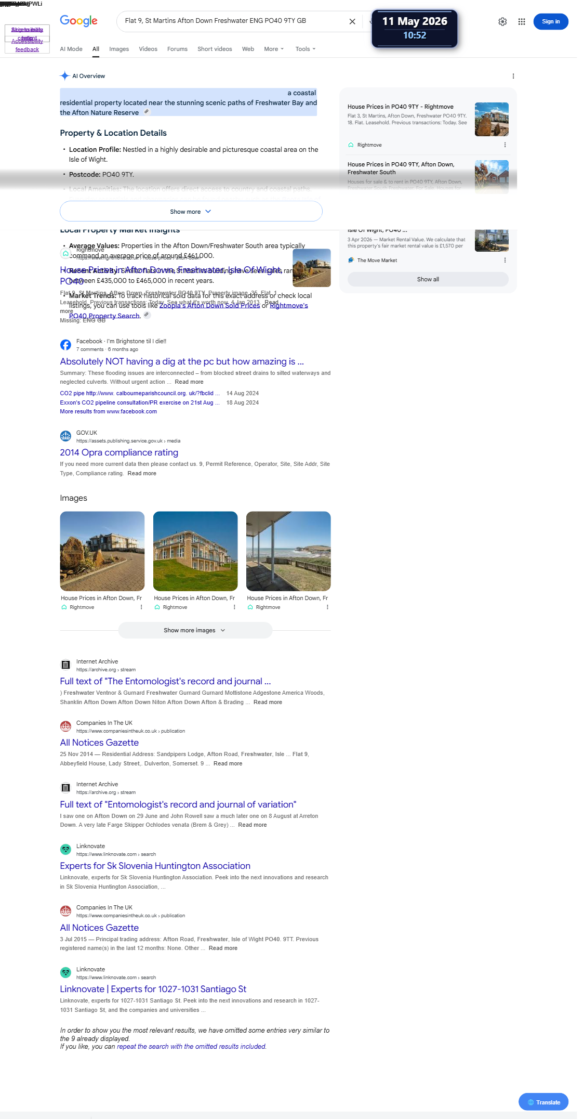Click Read more on the Opra compliance snippet
Image resolution: width=584 pixels, height=1119 pixels.
(142, 473)
